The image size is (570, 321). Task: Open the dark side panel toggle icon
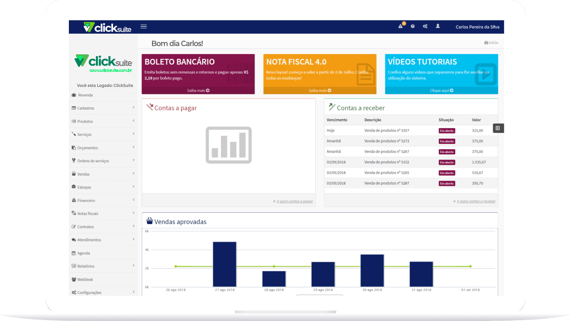pyautogui.click(x=498, y=128)
